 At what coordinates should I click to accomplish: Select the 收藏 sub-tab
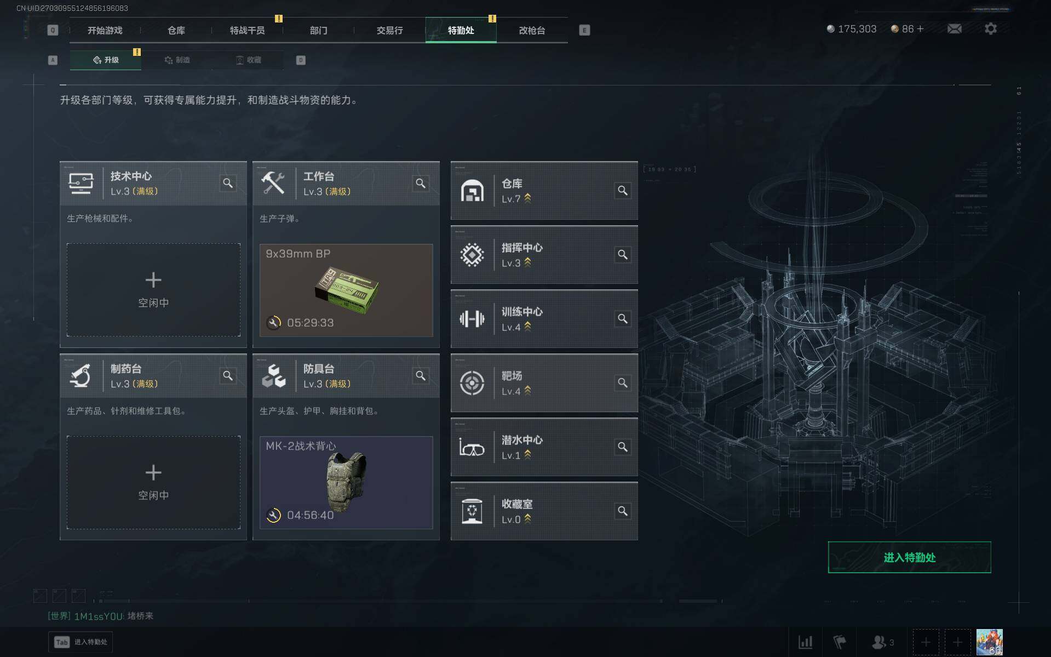[248, 60]
